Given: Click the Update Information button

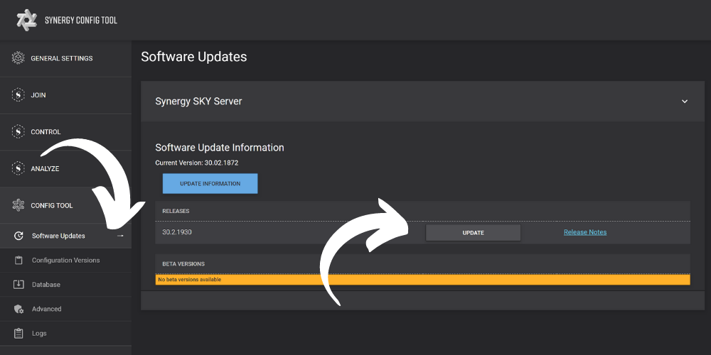Looking at the screenshot, I should coord(210,183).
